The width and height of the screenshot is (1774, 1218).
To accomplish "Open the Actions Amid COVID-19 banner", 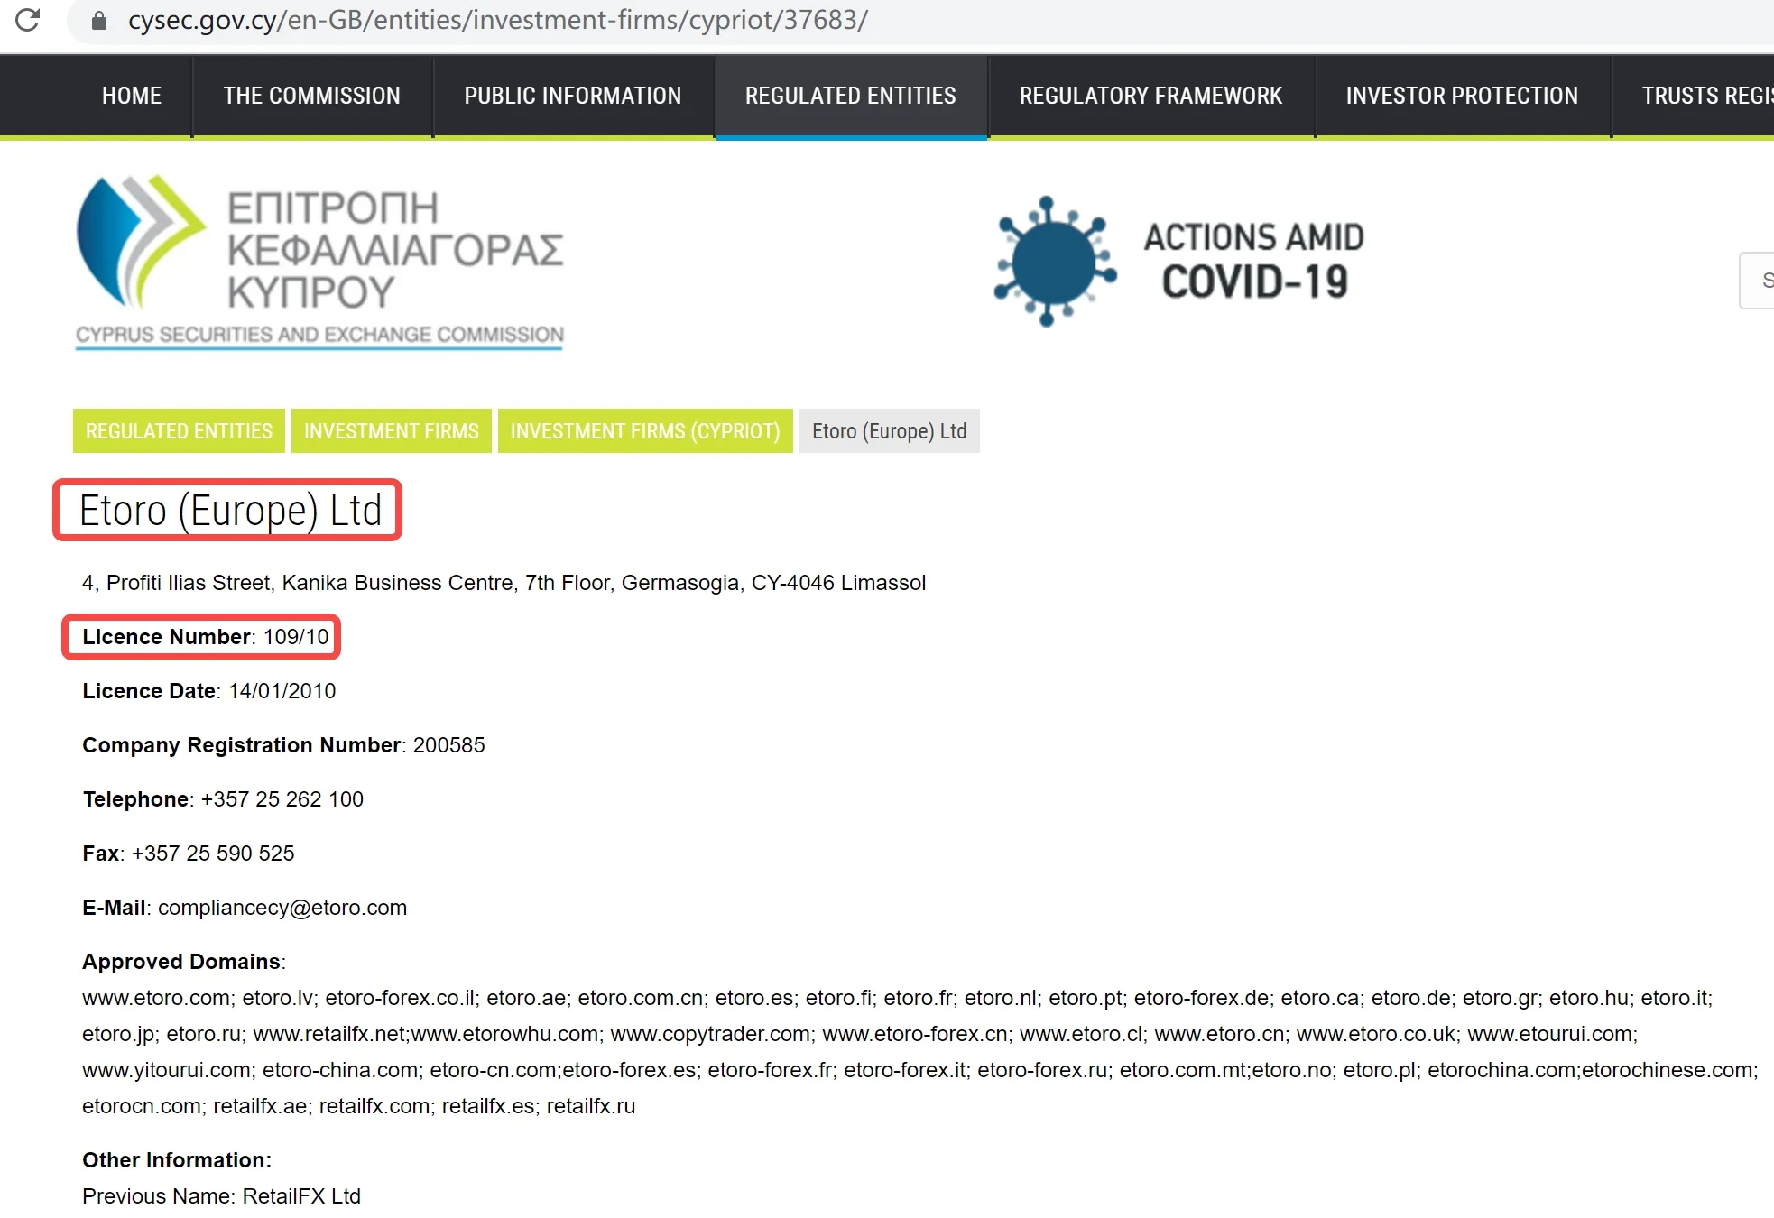I will [1178, 262].
